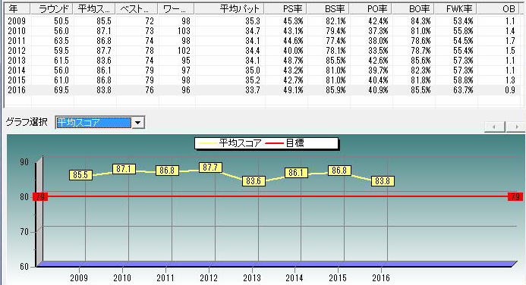The height and width of the screenshot is (285, 526).
Task: Sort by the ラウンド column header
Action: click(x=52, y=8)
